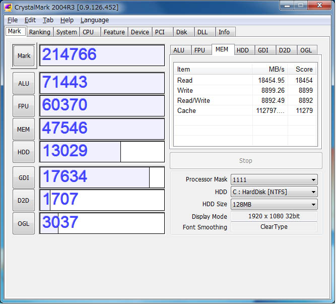Expand the Processor Mask dropdown
Screen dimensions: 336x304
[274, 179]
